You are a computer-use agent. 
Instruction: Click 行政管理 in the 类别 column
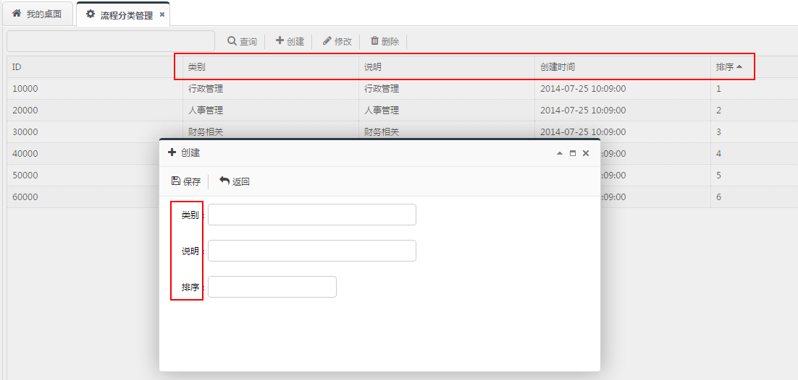point(206,88)
